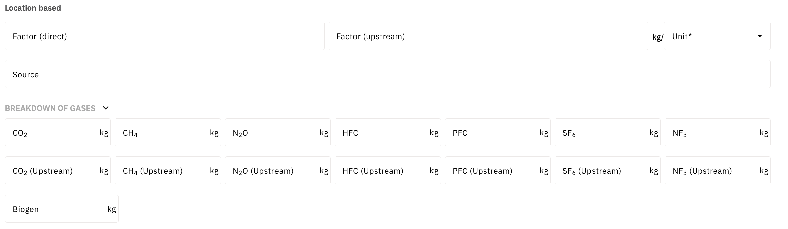Image resolution: width=788 pixels, height=229 pixels.
Task: Click the Source text field
Action: tap(387, 74)
